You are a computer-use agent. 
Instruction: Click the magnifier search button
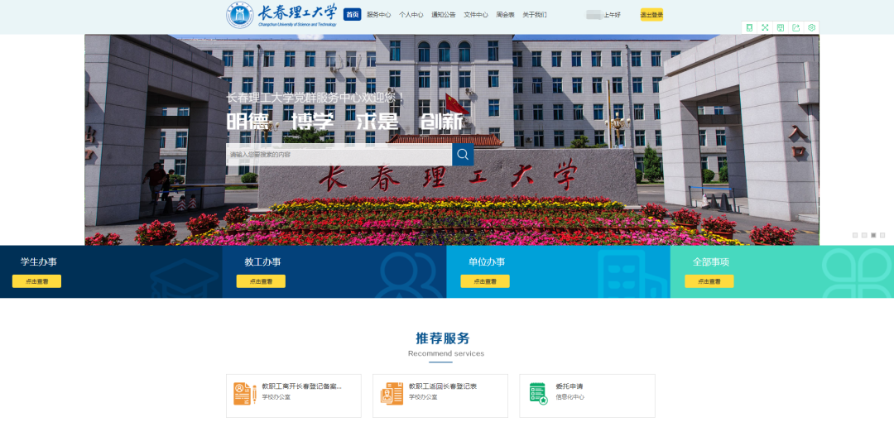[463, 155]
